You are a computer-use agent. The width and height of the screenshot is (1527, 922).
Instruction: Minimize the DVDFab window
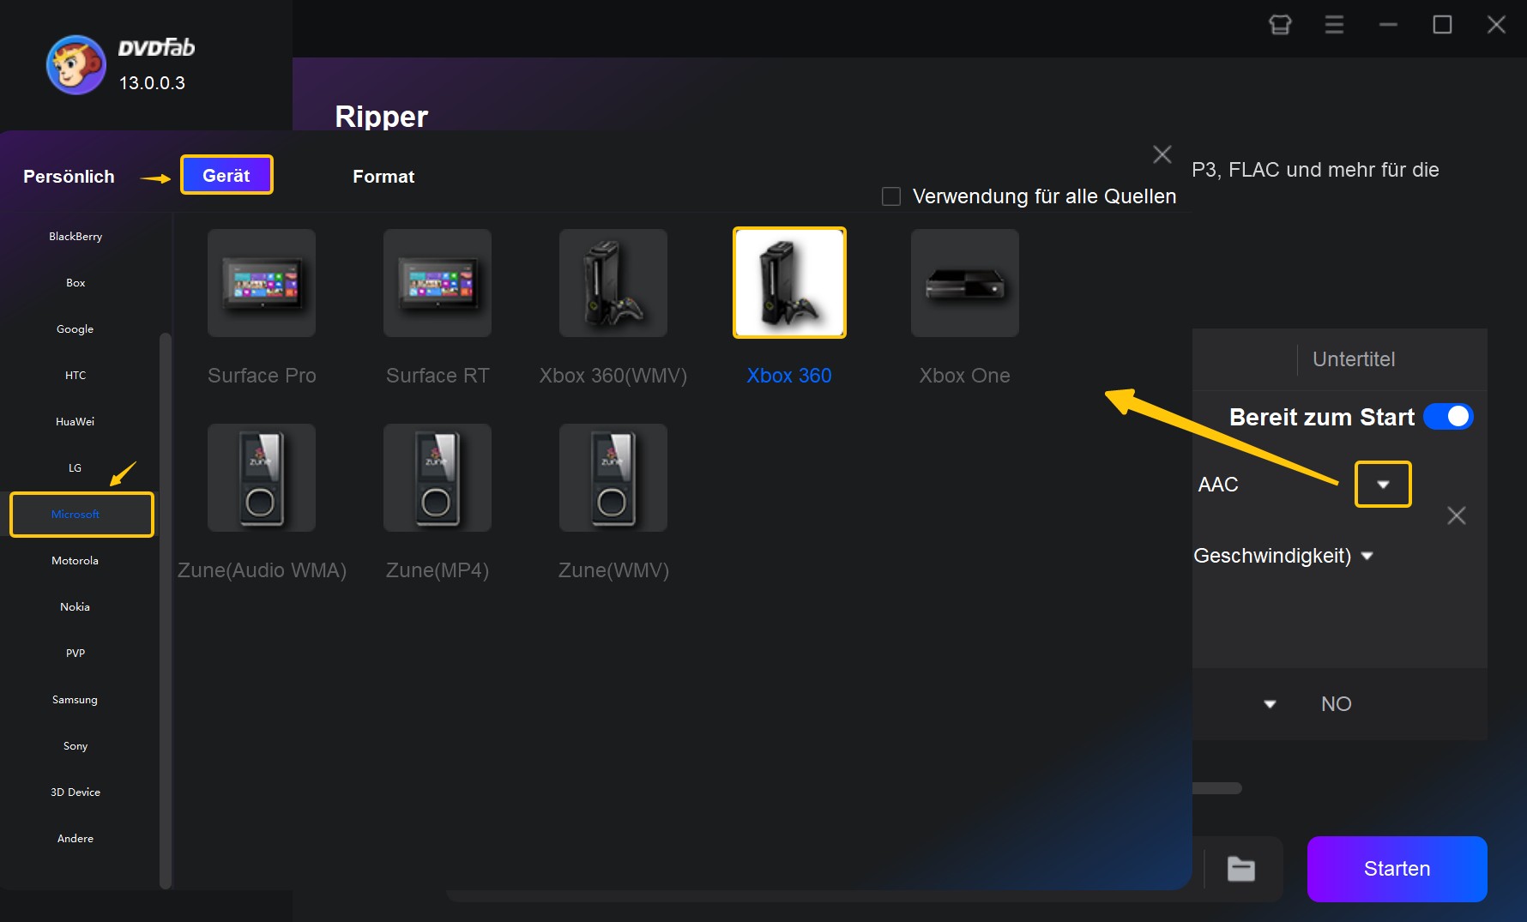[x=1388, y=25]
